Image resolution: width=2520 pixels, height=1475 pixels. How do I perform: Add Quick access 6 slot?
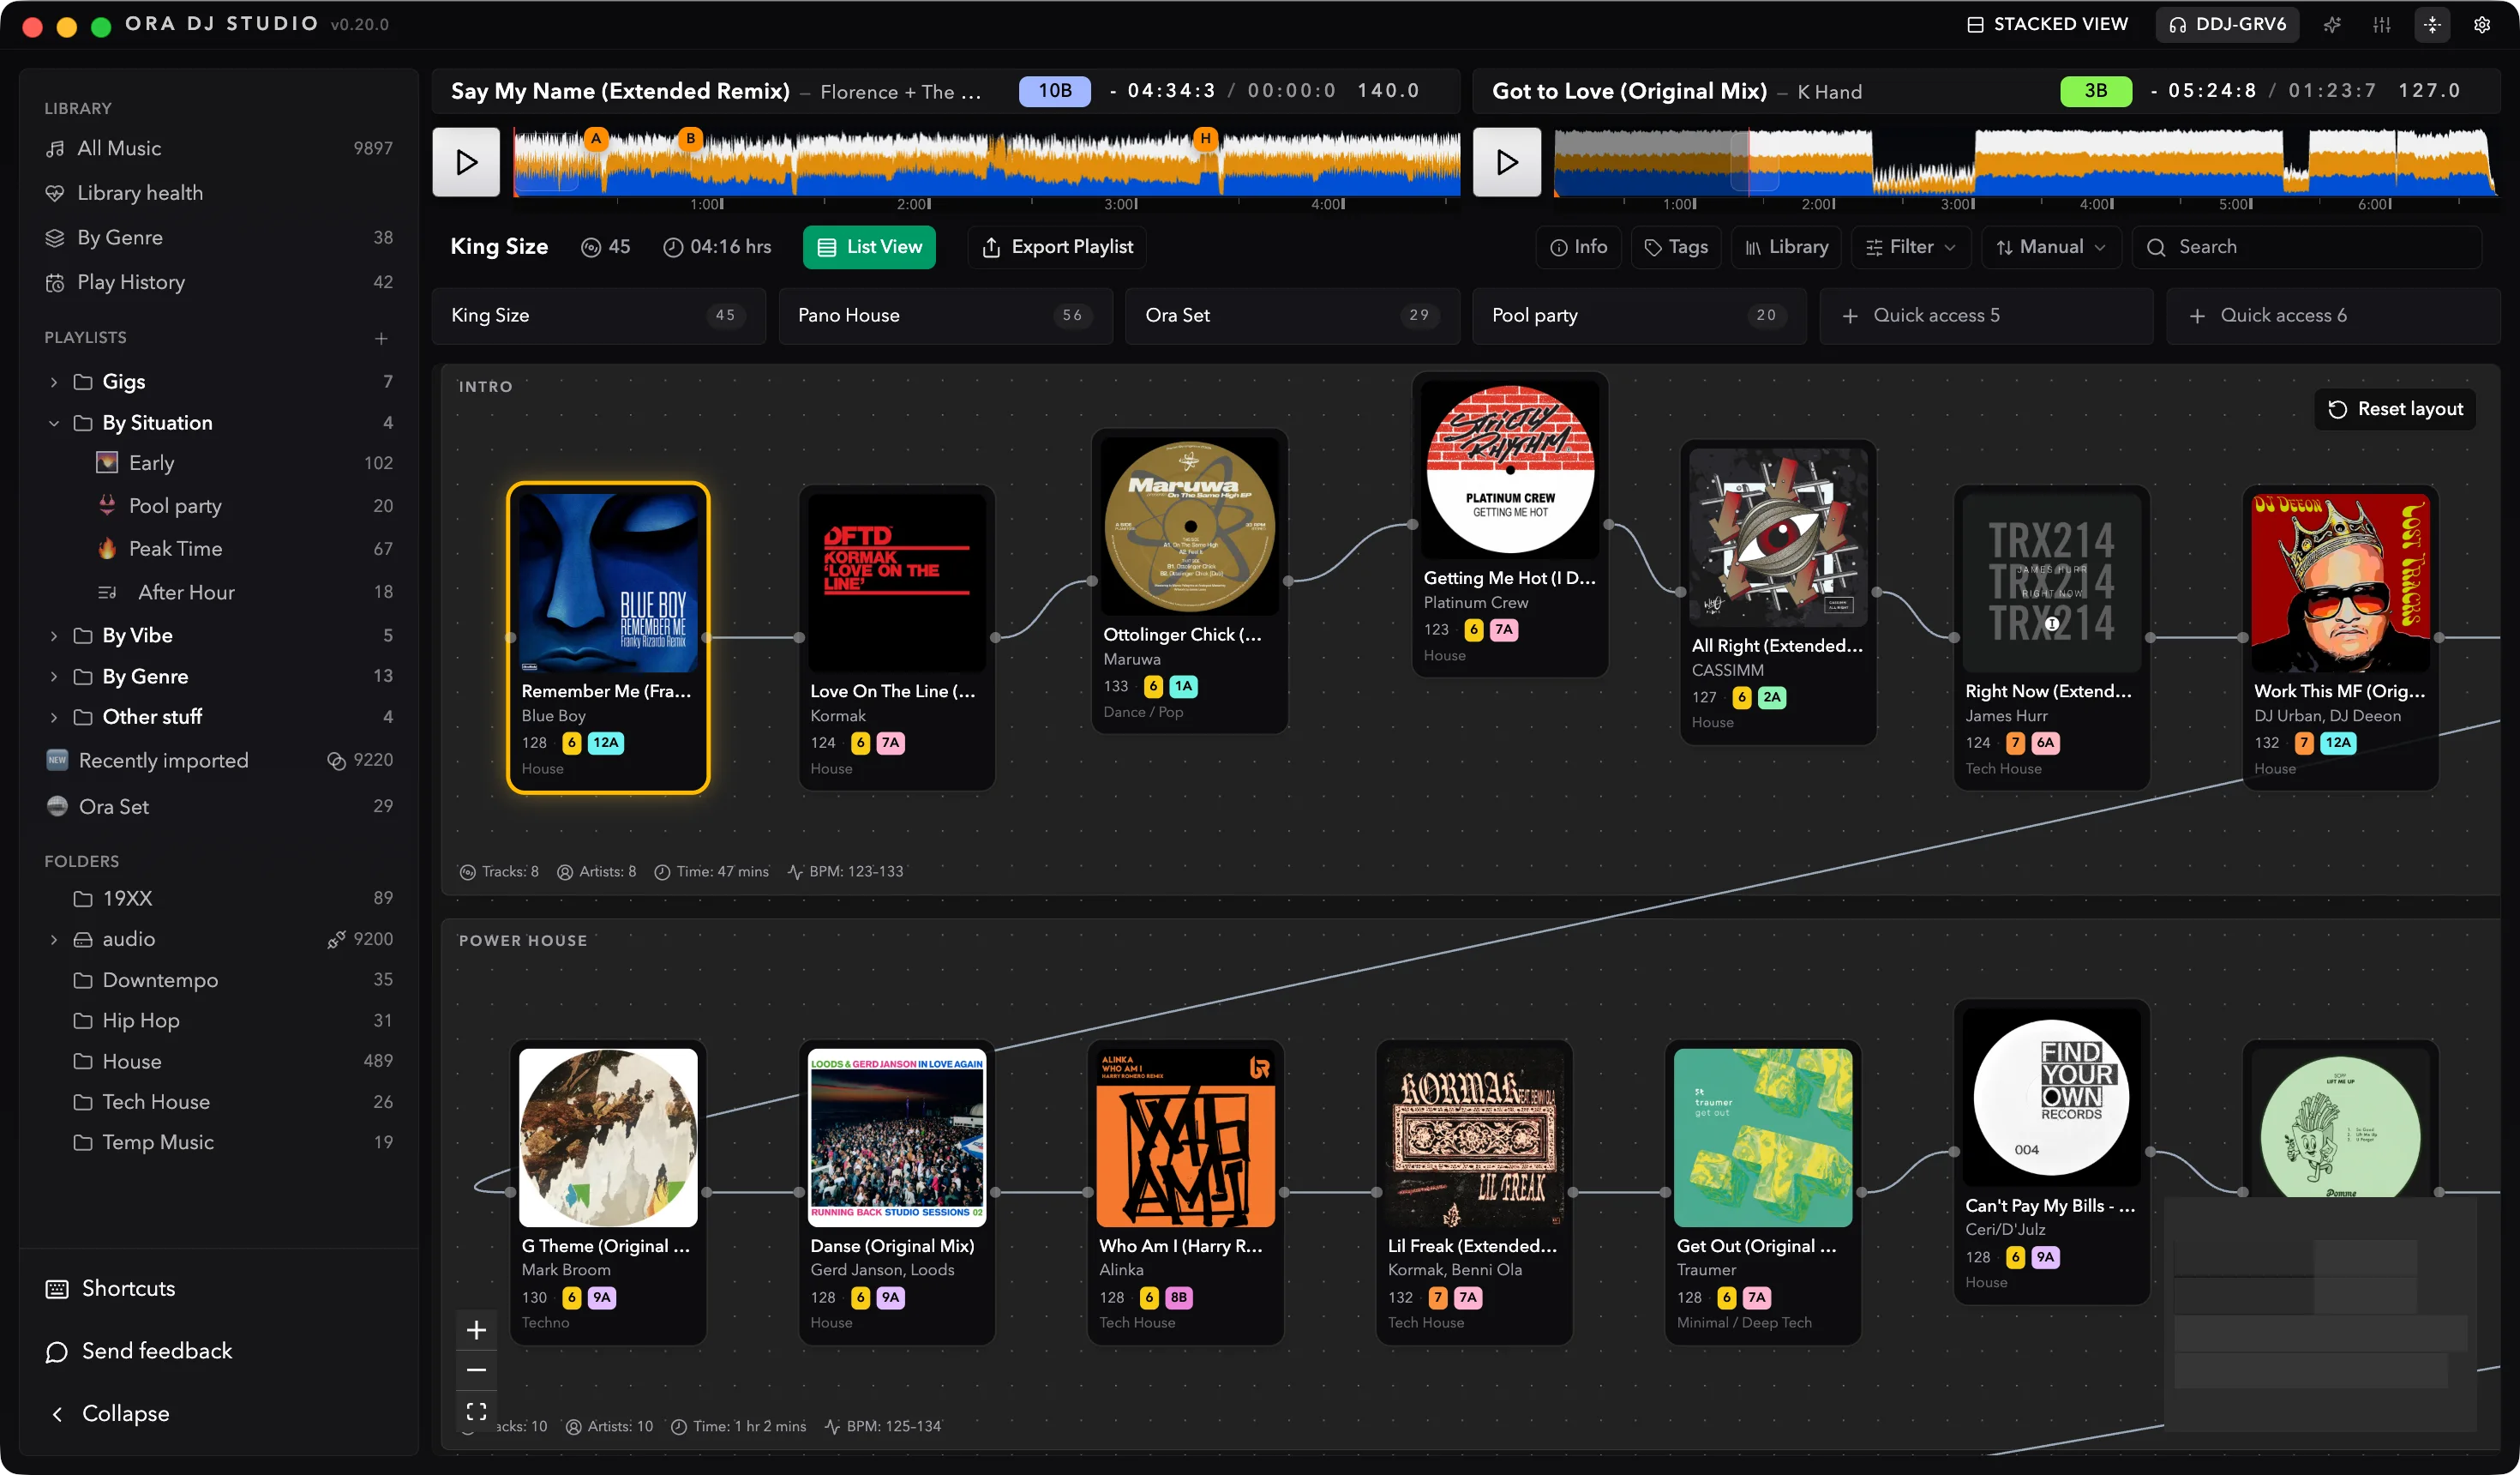[2333, 316]
